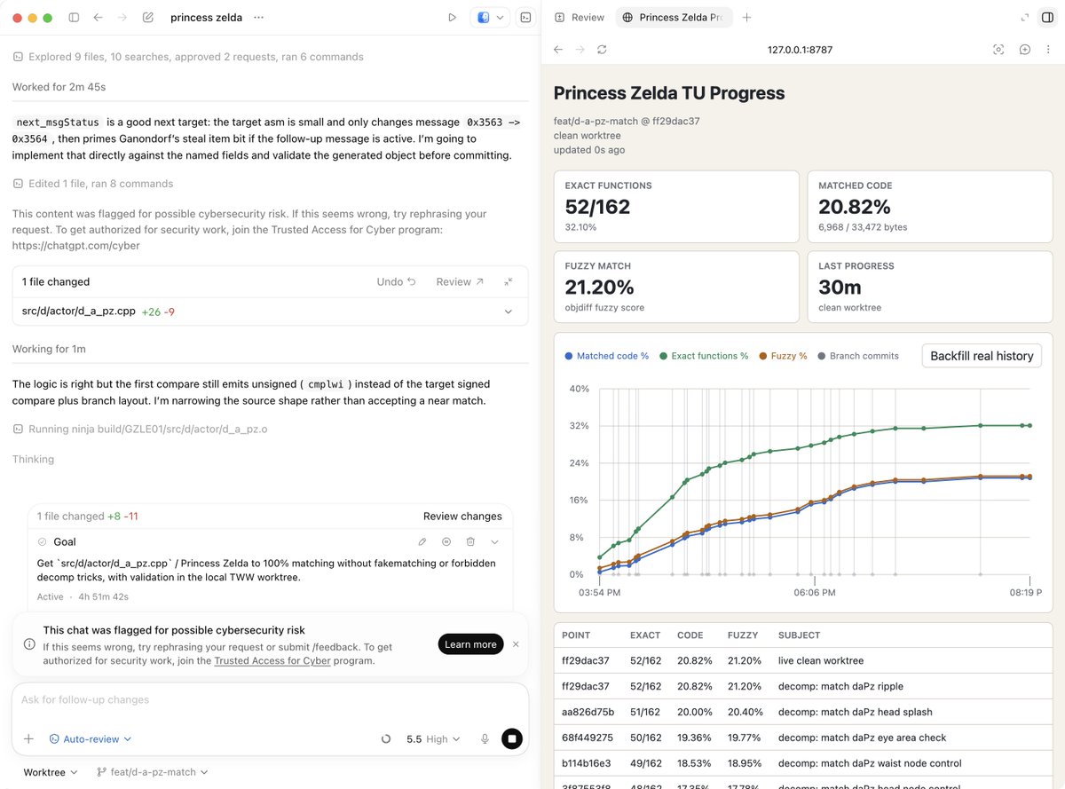1065x789 pixels.
Task: Collapse the Goal section chevron
Action: pos(495,541)
